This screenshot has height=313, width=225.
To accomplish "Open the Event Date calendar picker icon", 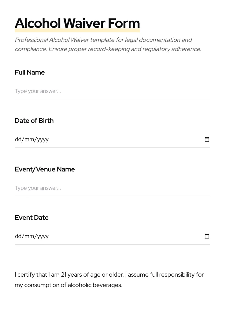I will [x=207, y=236].
